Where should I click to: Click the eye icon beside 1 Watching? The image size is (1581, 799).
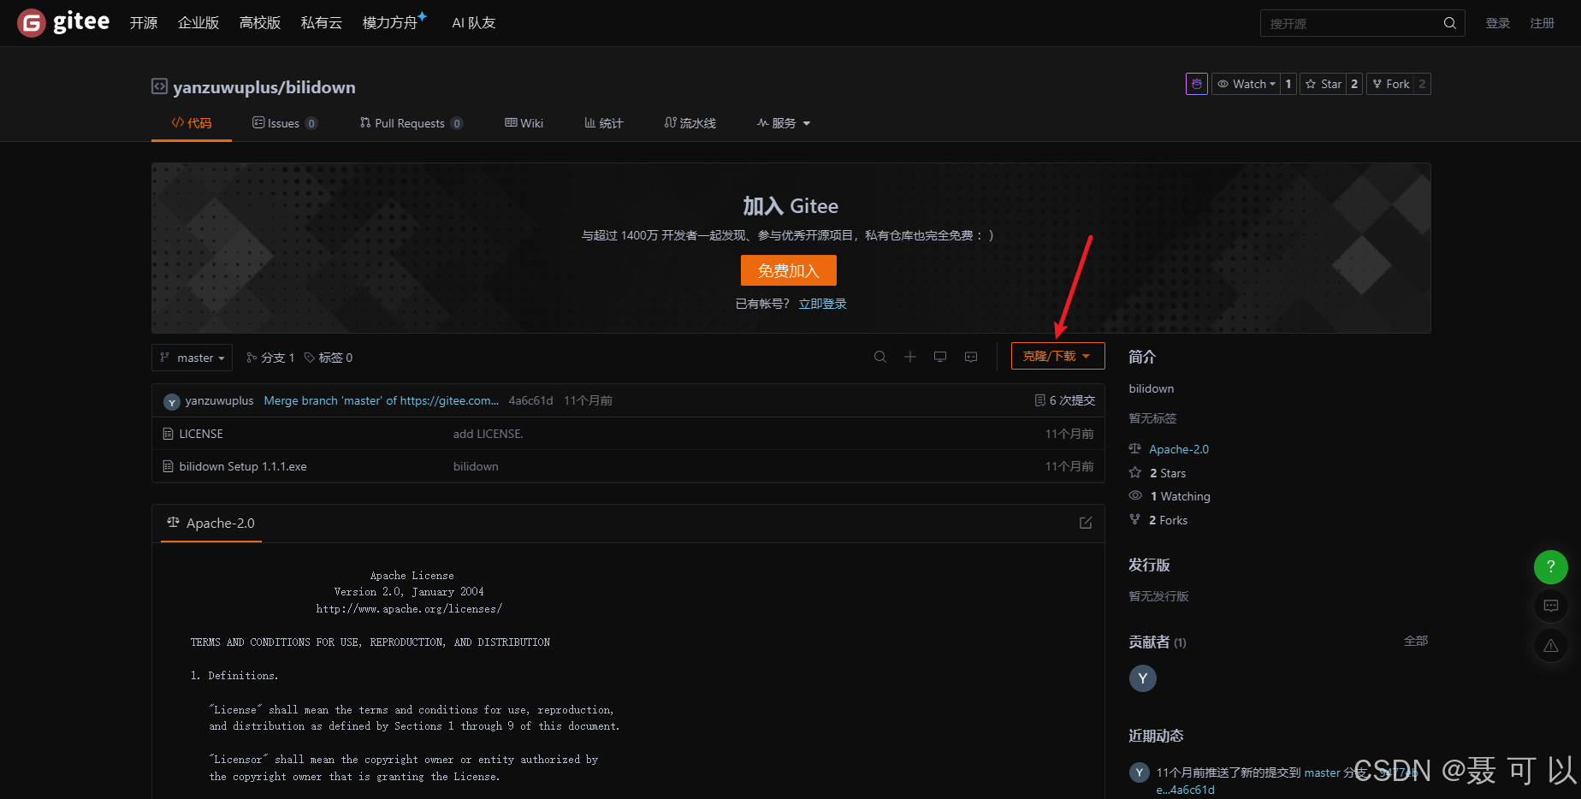(x=1135, y=495)
